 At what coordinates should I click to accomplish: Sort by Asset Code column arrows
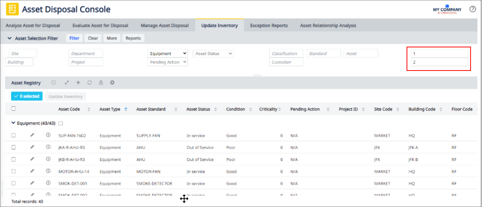(89, 109)
